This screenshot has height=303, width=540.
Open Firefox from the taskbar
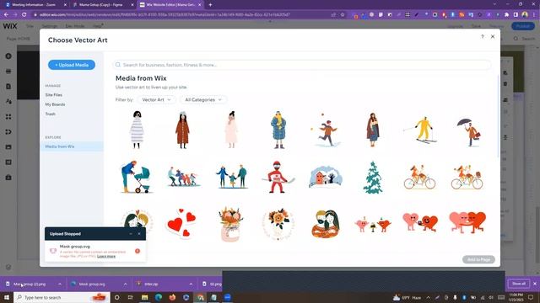pyautogui.click(x=172, y=297)
